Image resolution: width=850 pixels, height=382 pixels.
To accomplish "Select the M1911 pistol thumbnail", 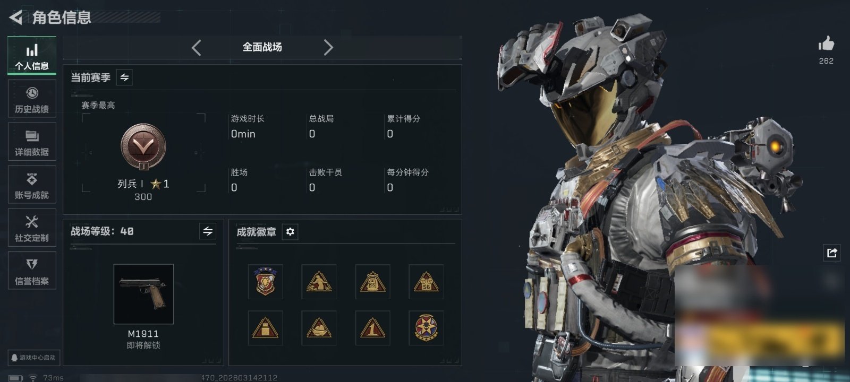I will [x=143, y=294].
